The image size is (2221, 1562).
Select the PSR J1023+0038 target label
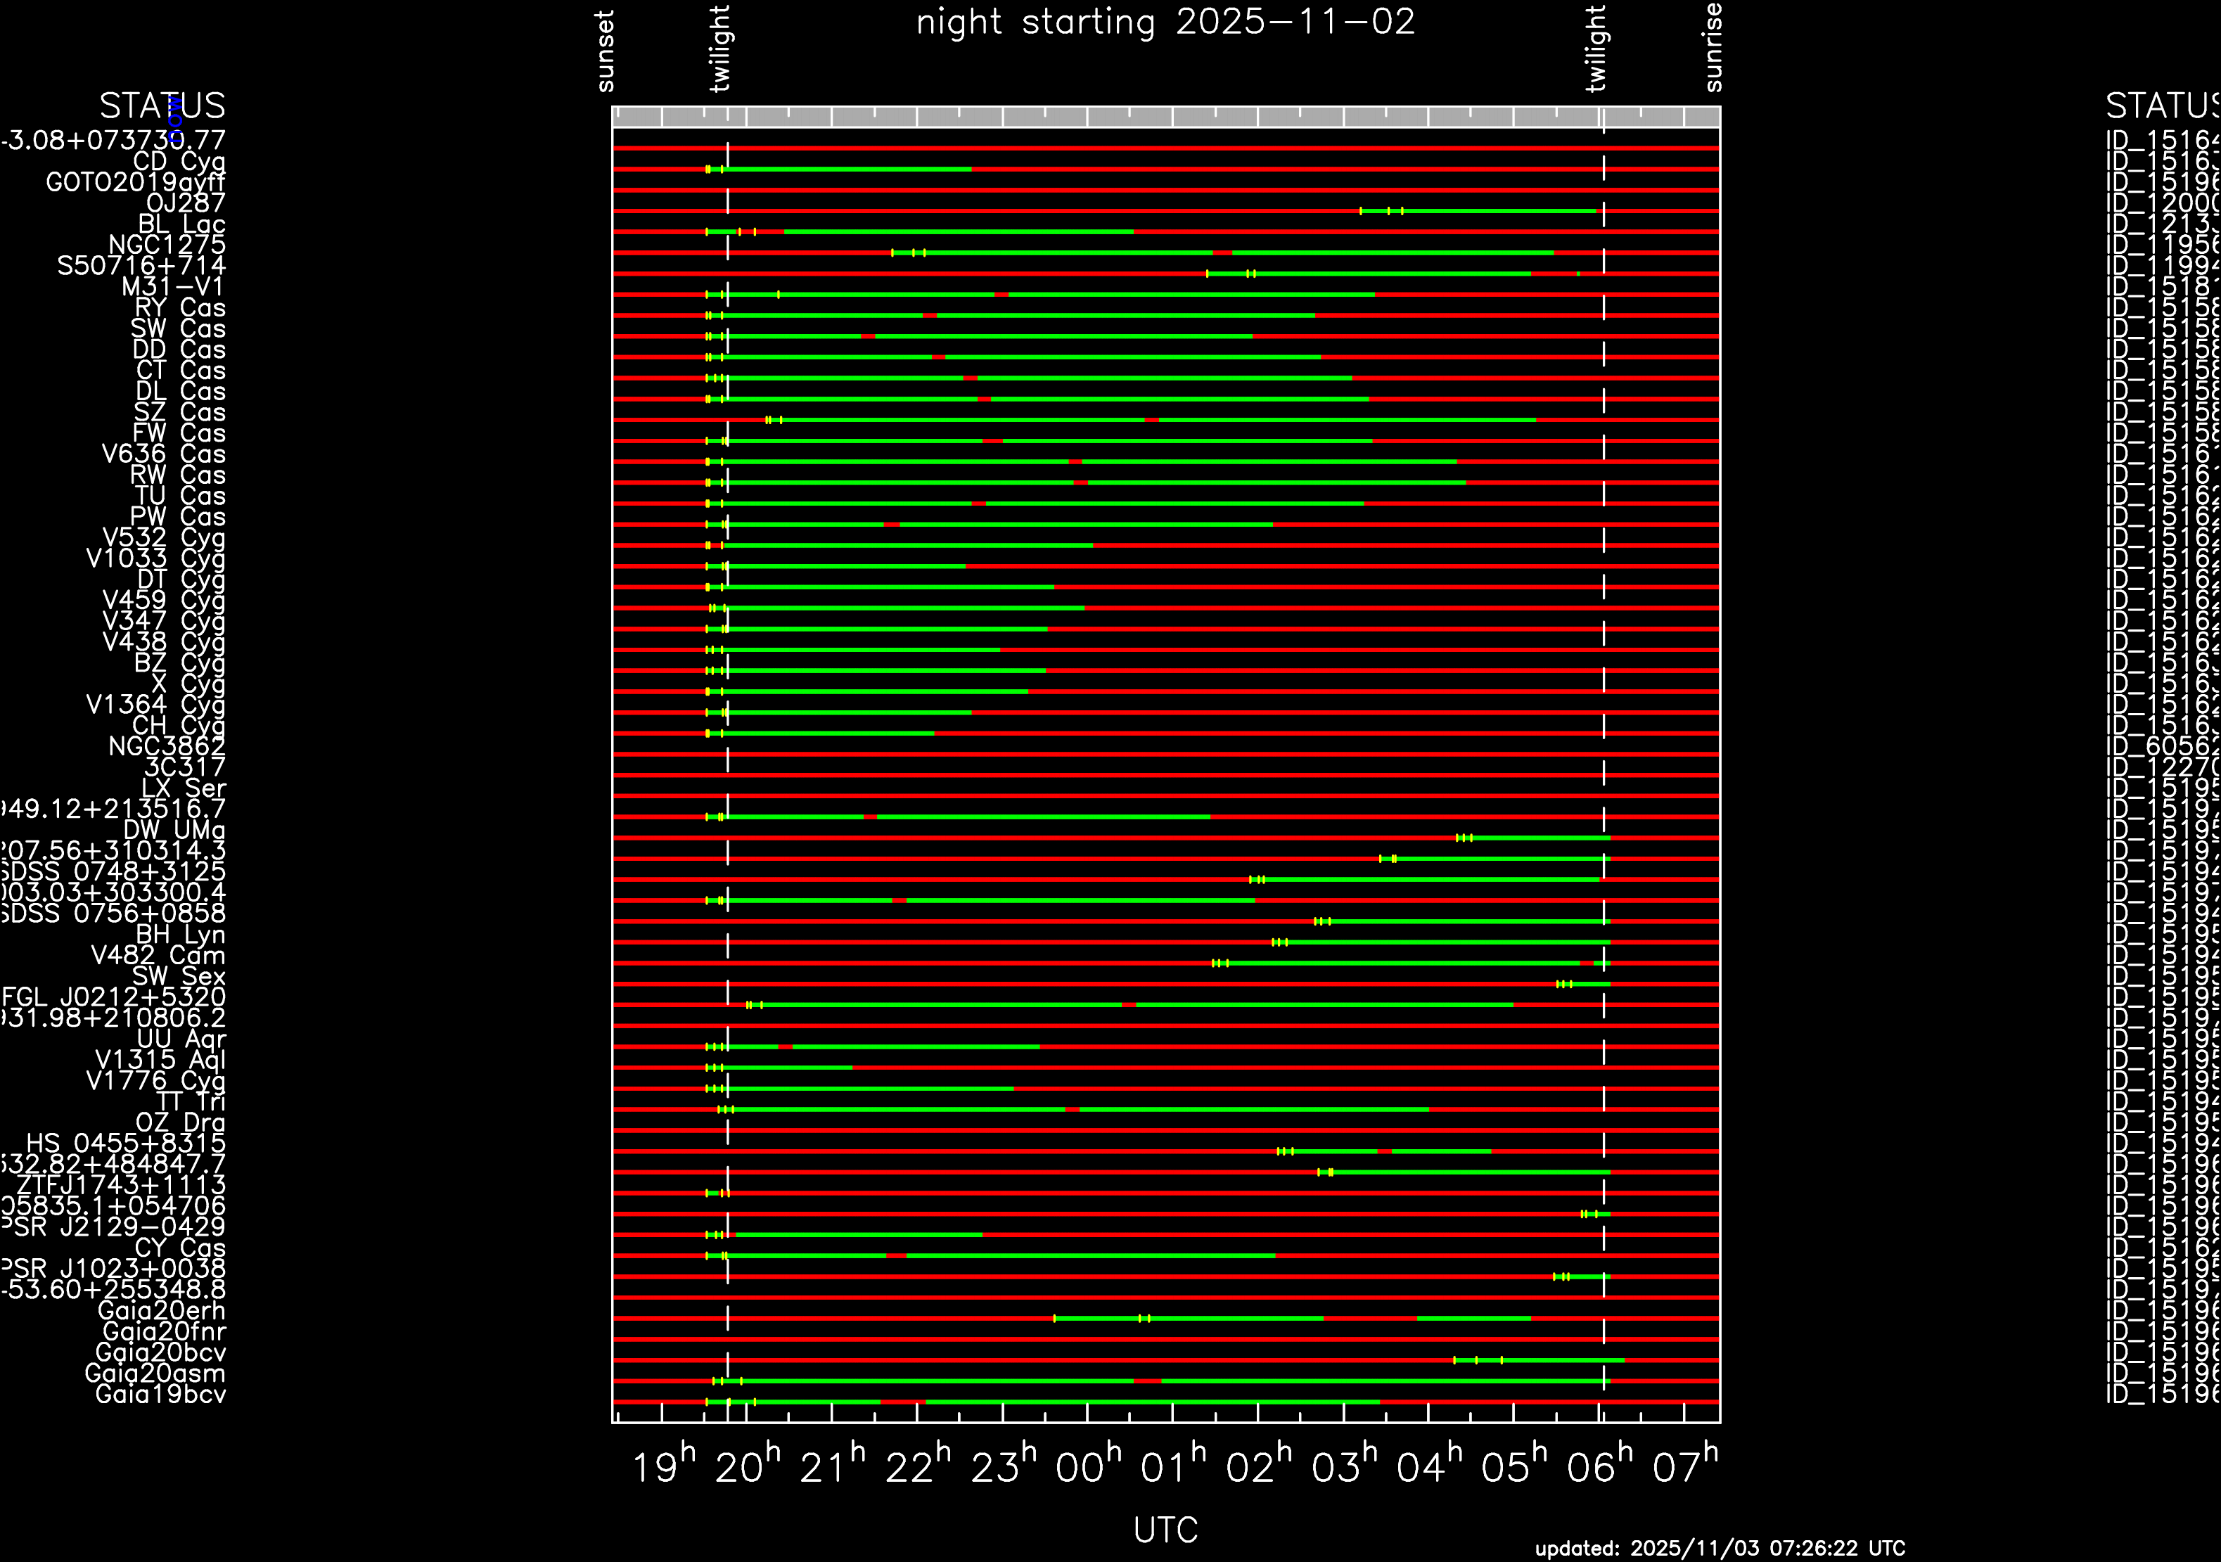click(x=113, y=1269)
